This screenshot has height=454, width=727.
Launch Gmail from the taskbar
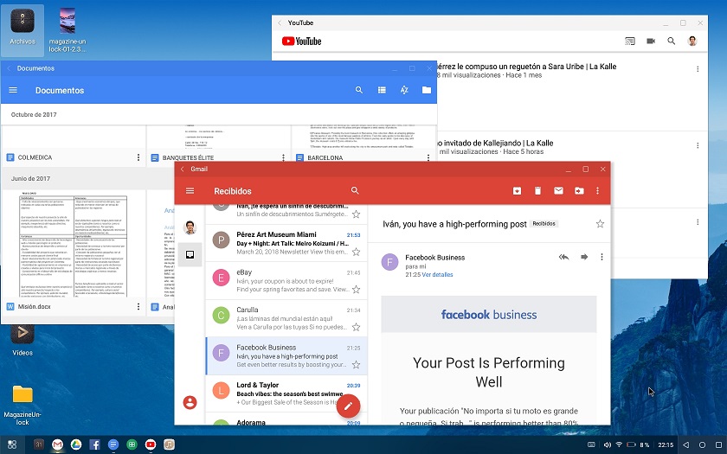[57, 444]
